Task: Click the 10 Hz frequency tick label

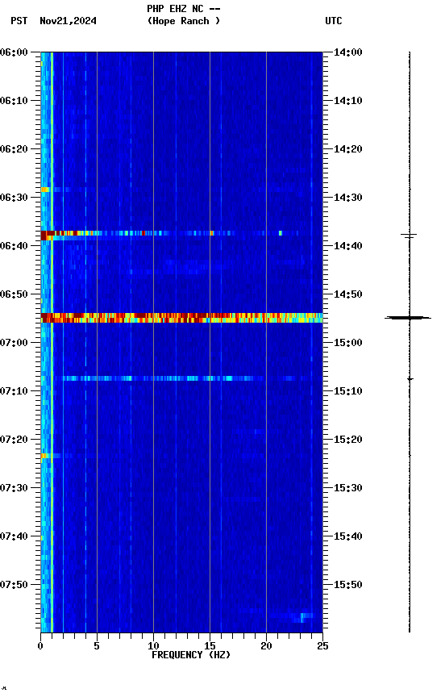Action: point(153,646)
